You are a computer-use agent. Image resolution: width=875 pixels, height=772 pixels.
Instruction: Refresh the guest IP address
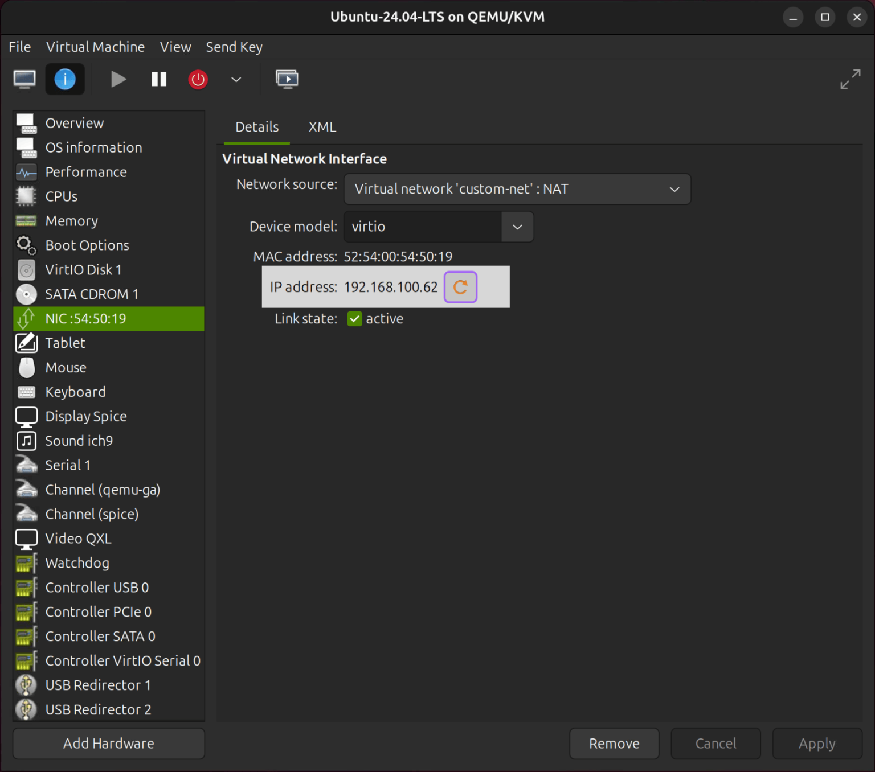[460, 287]
